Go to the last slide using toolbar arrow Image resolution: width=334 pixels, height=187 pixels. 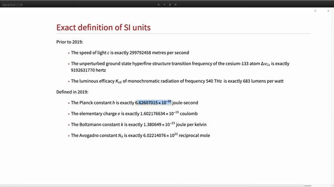(175, 5)
